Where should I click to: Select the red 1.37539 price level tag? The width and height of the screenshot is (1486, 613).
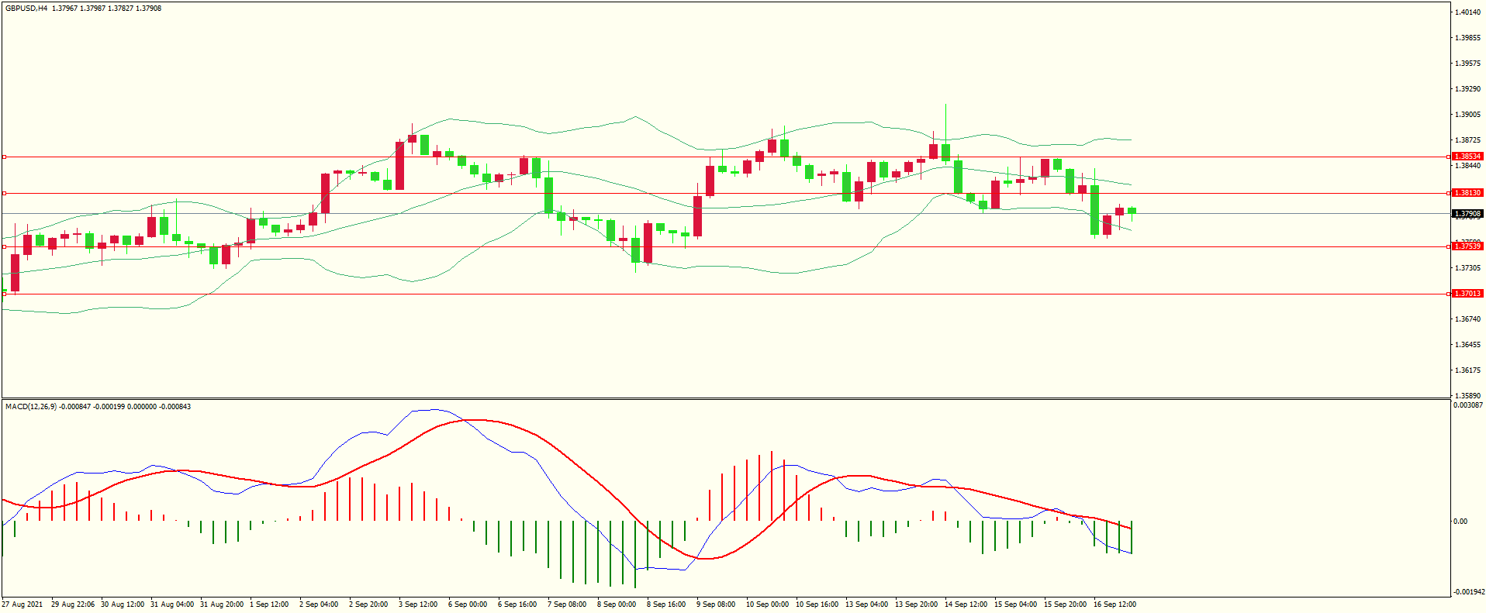tap(1467, 246)
